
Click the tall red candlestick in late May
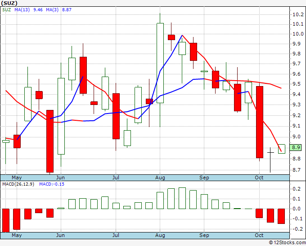tap(50, 141)
